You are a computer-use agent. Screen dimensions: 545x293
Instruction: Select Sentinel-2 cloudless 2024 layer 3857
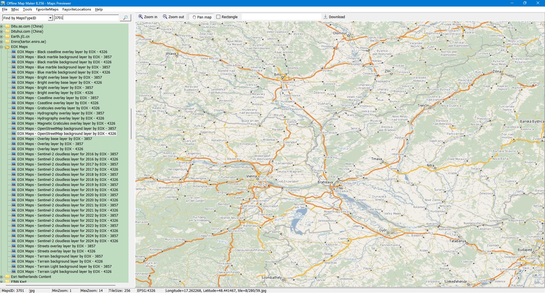[68, 236]
